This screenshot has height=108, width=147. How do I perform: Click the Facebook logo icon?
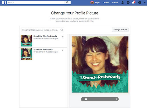[x=4, y=3]
